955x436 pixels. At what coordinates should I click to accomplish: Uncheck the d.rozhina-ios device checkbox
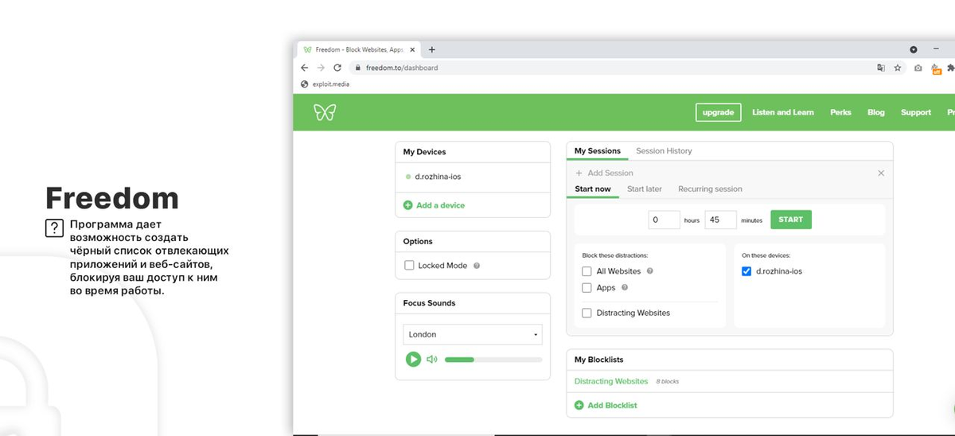point(746,271)
